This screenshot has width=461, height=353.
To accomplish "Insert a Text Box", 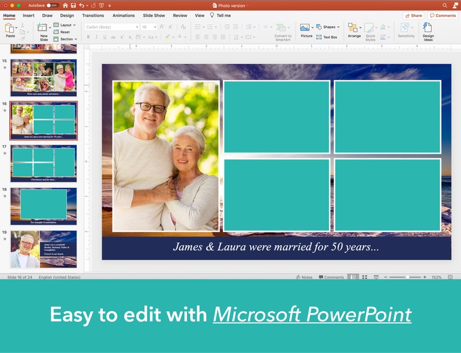I will click(x=327, y=37).
